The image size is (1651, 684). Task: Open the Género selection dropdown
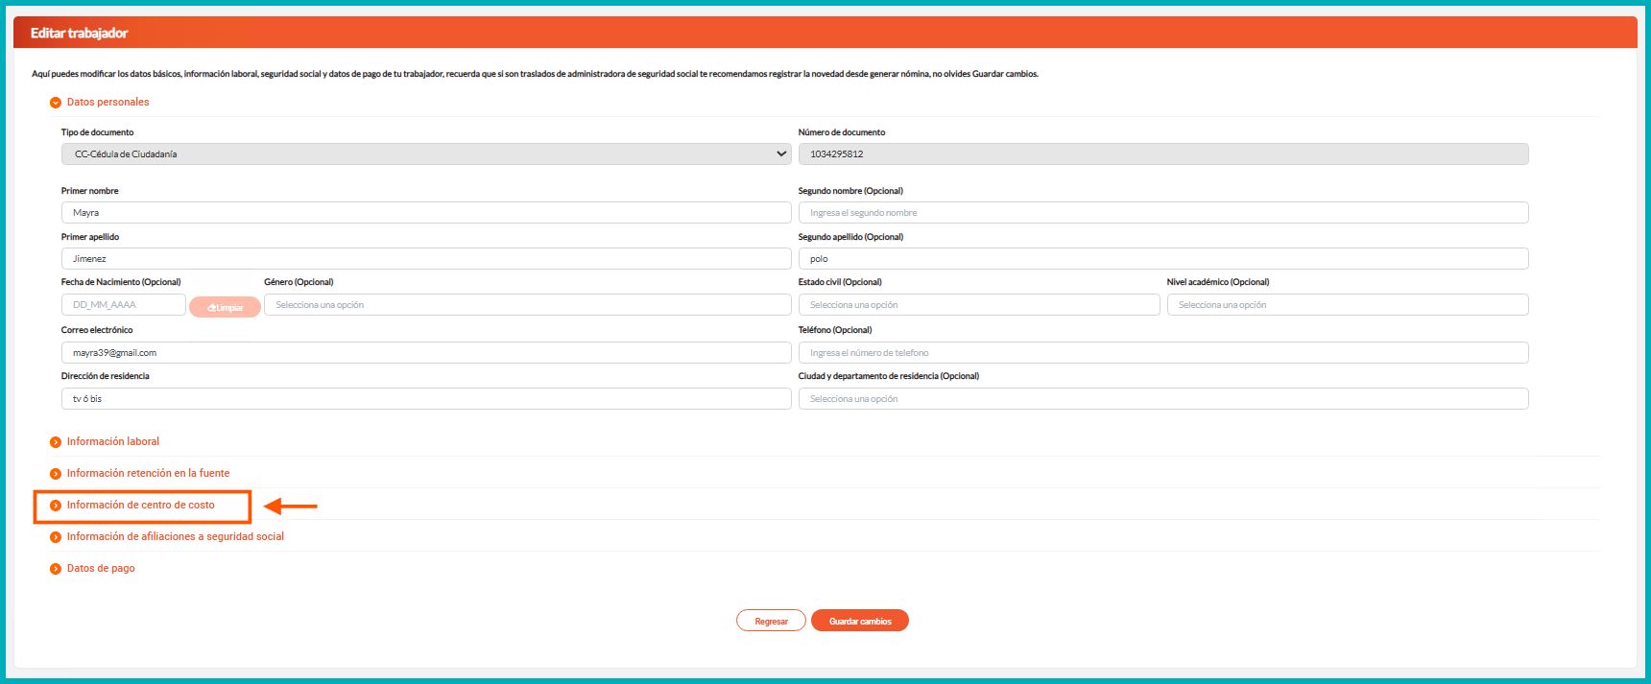[x=527, y=305]
